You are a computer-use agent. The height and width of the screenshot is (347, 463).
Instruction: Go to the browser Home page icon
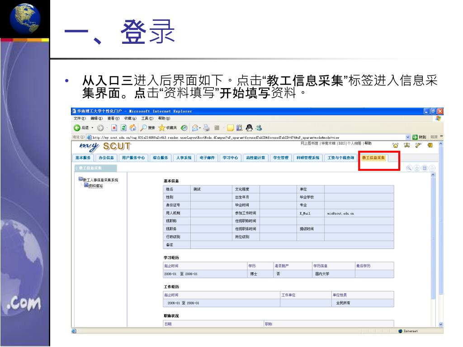[132, 128]
